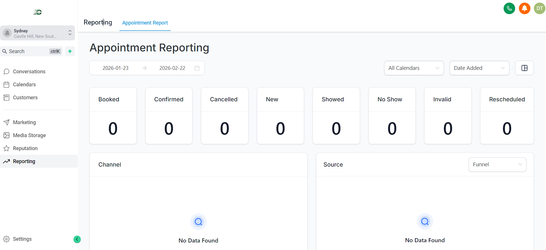Click the calendar icon in date range
546x250 pixels.
(197, 68)
